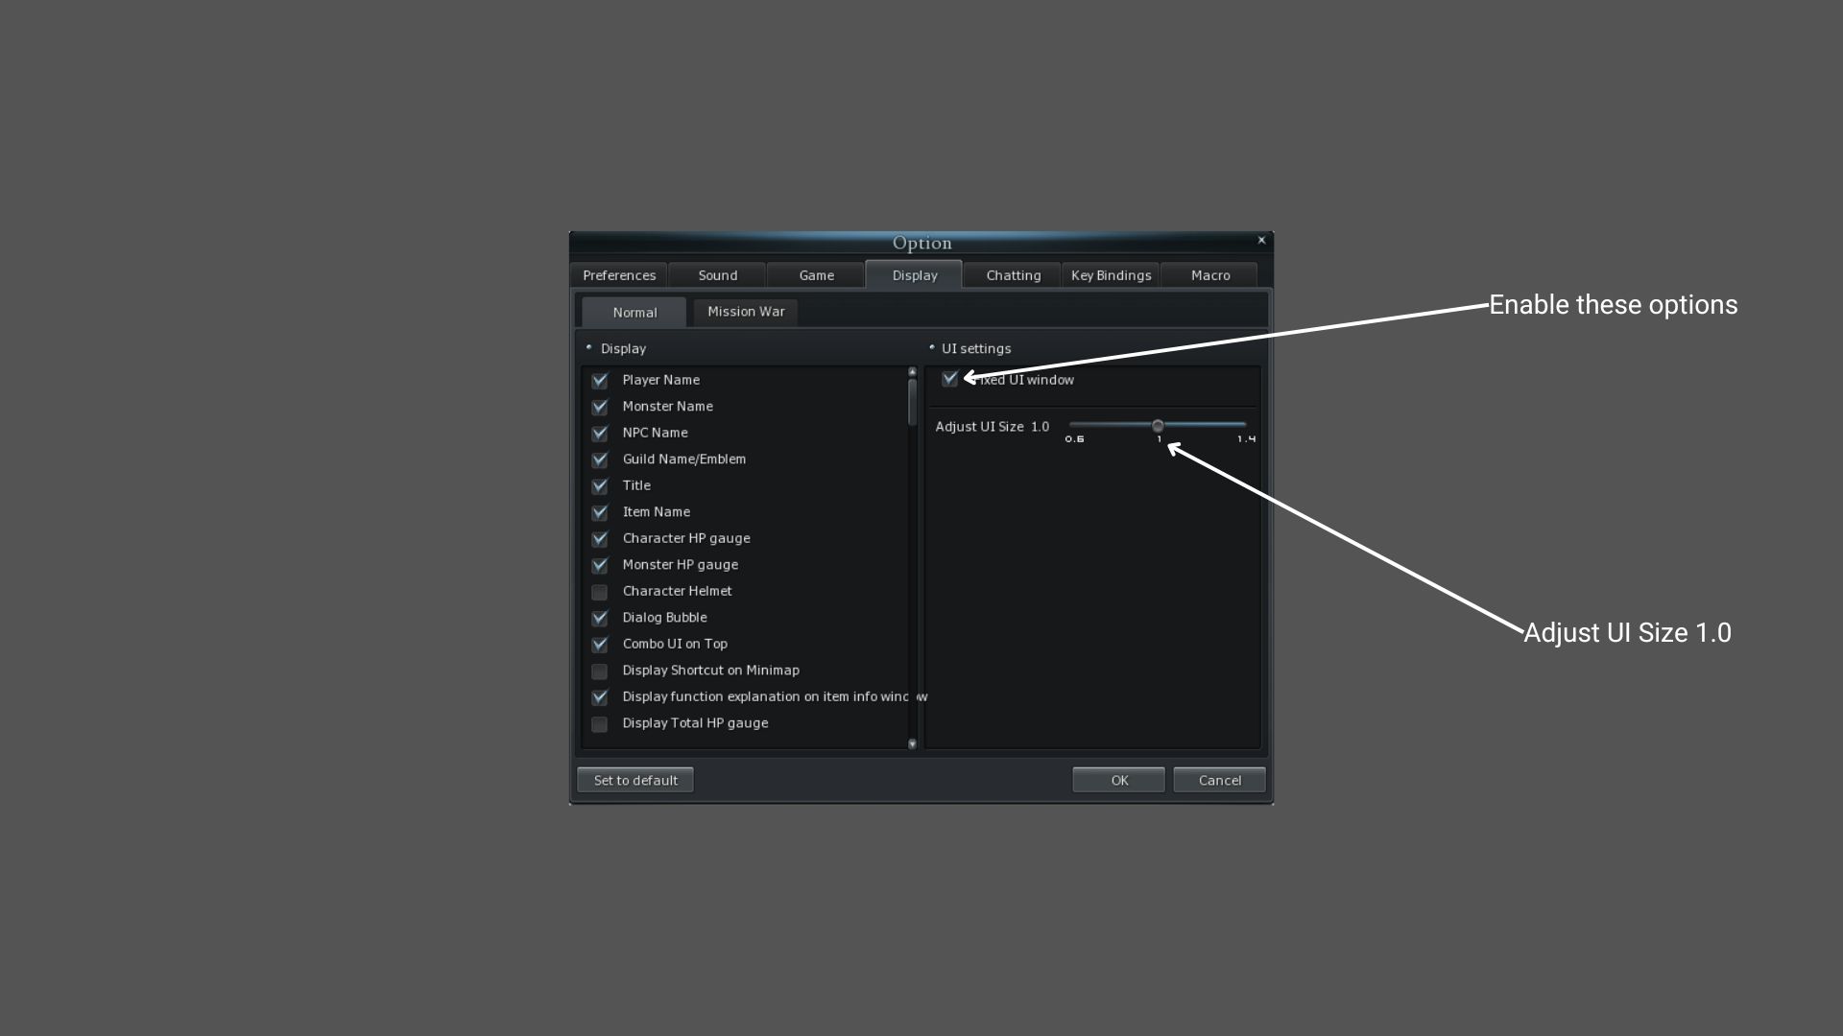Go to Key Bindings tab
The image size is (1843, 1036).
[1111, 275]
